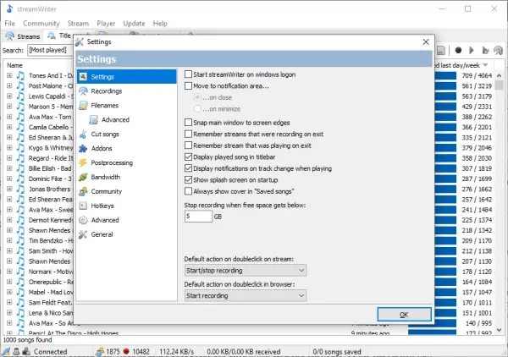Open the Community menu

[x=41, y=24]
